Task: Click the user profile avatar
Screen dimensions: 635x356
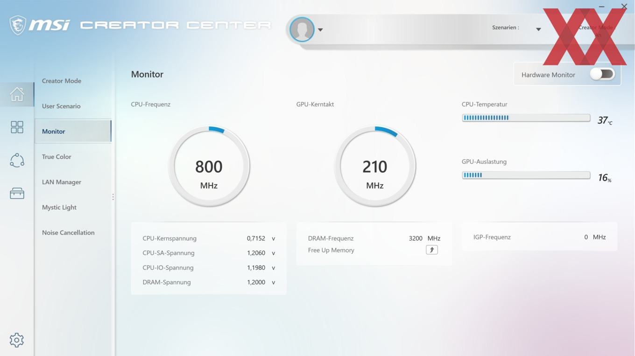Action: [302, 29]
